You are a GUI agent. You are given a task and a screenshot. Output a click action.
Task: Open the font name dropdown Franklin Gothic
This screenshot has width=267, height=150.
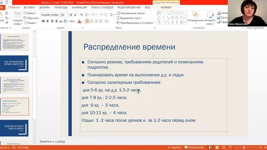pyautogui.click(x=60, y=15)
